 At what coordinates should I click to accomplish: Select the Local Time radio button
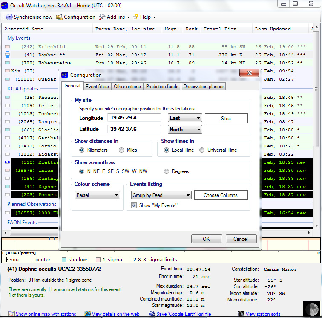point(167,150)
